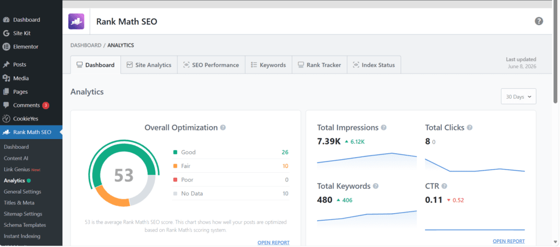Click the 480 keywords value
The height and width of the screenshot is (247, 560).
[x=325, y=200]
